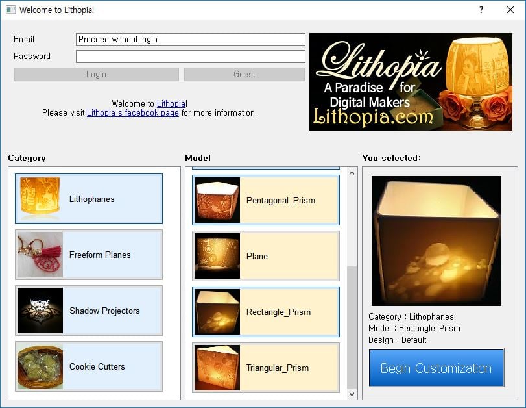Focus the Password input field

point(191,57)
